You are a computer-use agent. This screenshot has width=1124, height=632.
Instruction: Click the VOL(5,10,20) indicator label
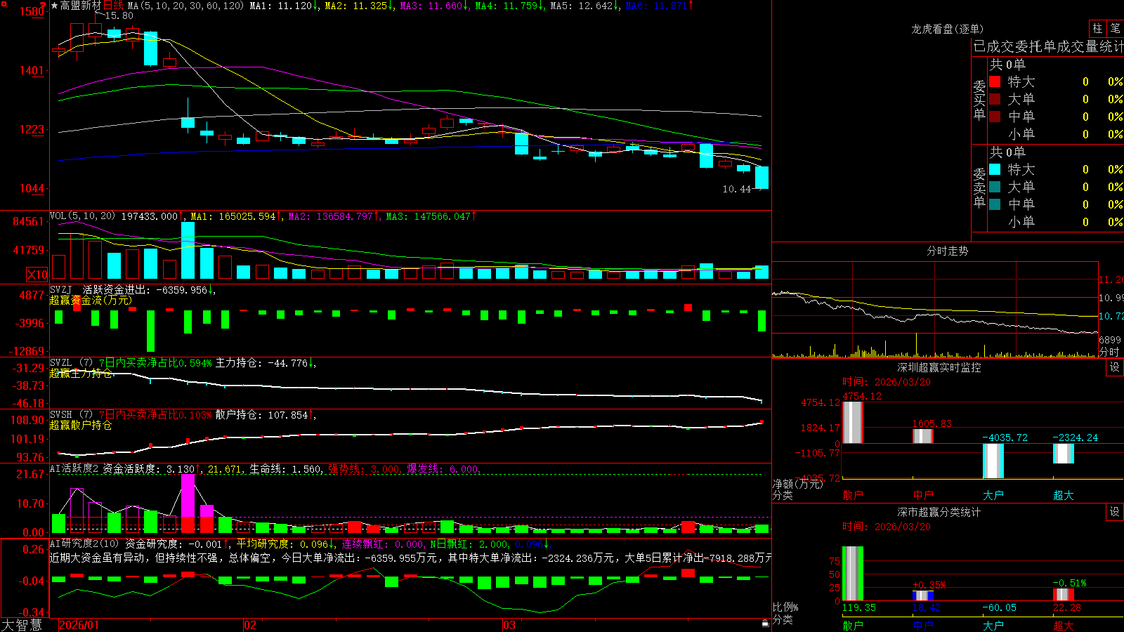point(82,216)
